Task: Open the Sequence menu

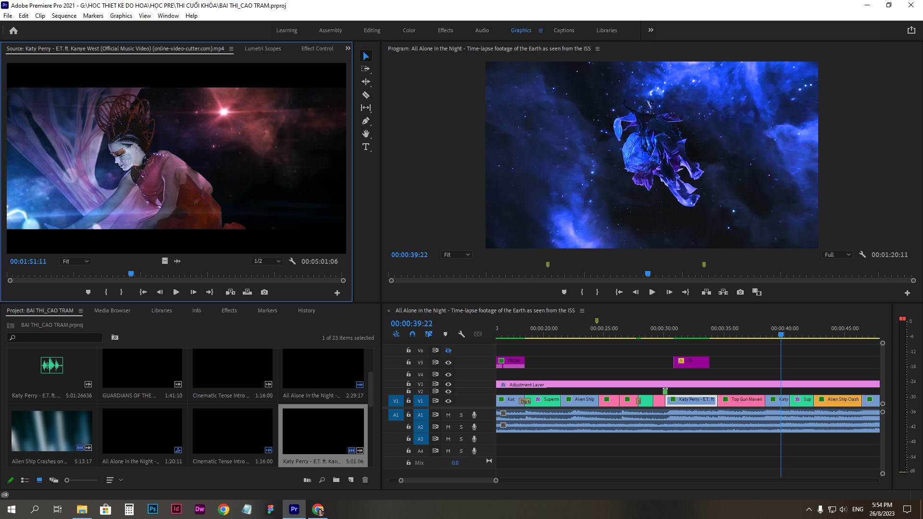Action: click(x=64, y=16)
